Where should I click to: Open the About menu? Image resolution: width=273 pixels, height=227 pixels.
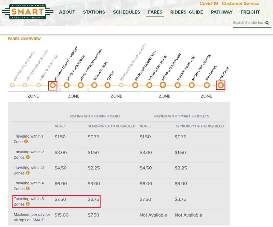[67, 12]
